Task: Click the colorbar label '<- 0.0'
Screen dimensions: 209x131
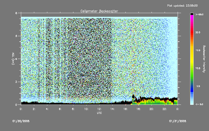Action: click(199, 104)
